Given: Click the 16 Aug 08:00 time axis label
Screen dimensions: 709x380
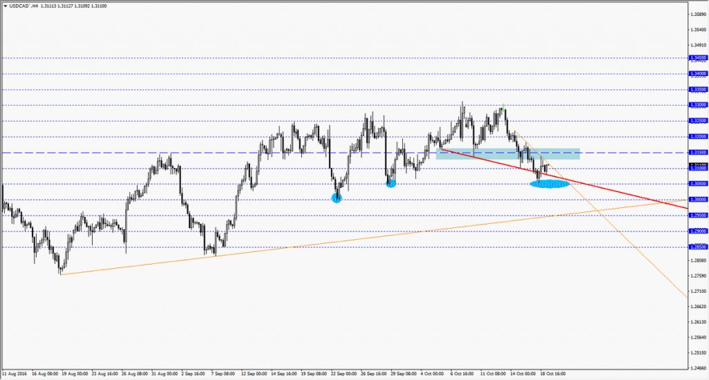Looking at the screenshot, I should 45,374.
